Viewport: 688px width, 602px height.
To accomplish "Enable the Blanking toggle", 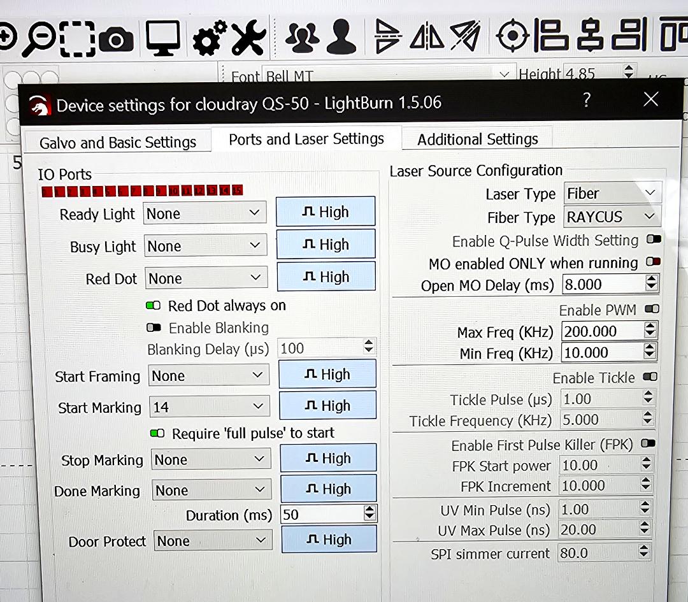I will click(x=154, y=328).
